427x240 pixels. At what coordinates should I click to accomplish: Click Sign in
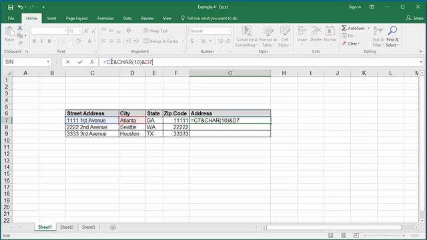coord(355,7)
